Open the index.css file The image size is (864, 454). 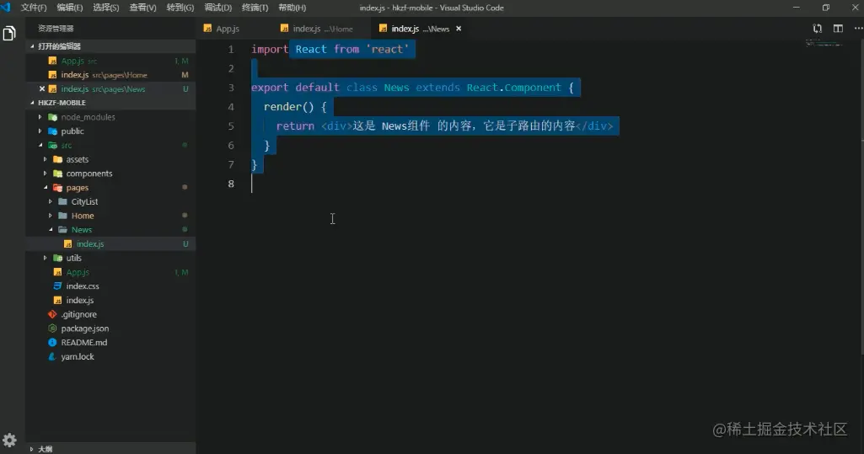(110, 286)
